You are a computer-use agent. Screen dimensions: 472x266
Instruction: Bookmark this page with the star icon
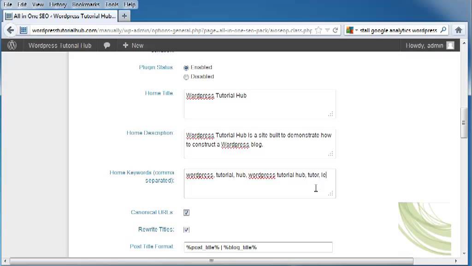point(319,30)
